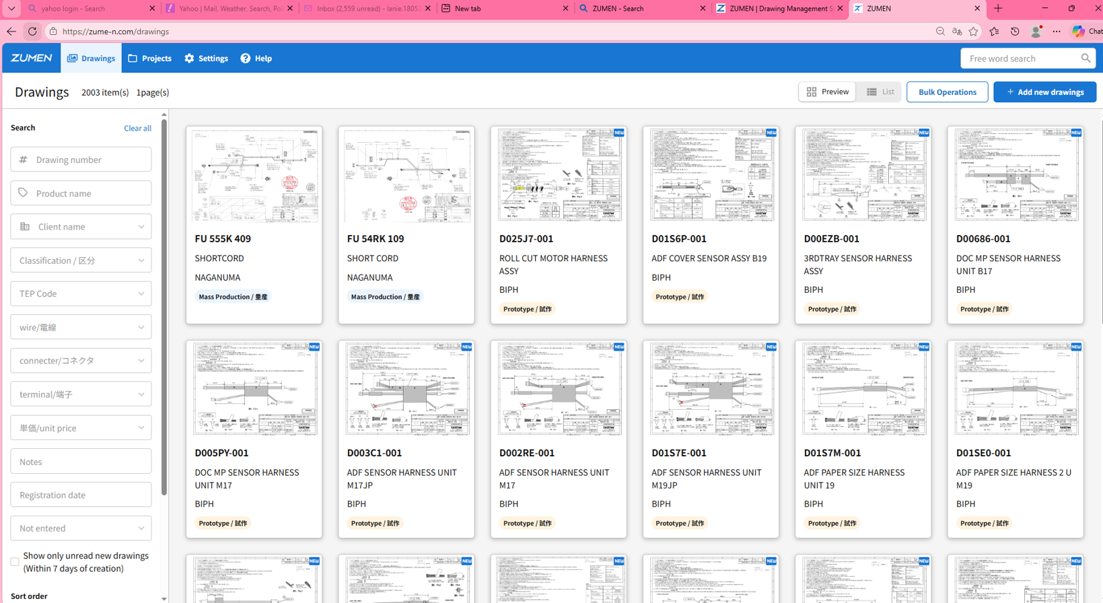Screen dimensions: 1103x603
Task: Expand the terminal/端子 dropdown
Action: click(x=81, y=394)
